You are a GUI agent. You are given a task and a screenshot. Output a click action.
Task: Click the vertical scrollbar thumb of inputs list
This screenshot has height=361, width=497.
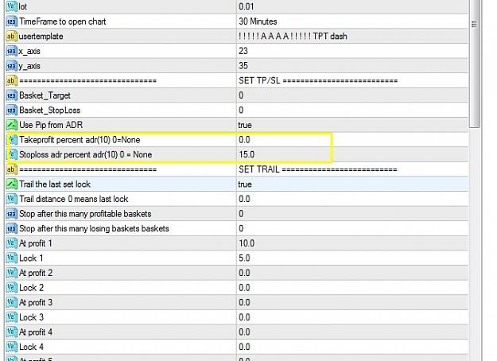coord(474,64)
